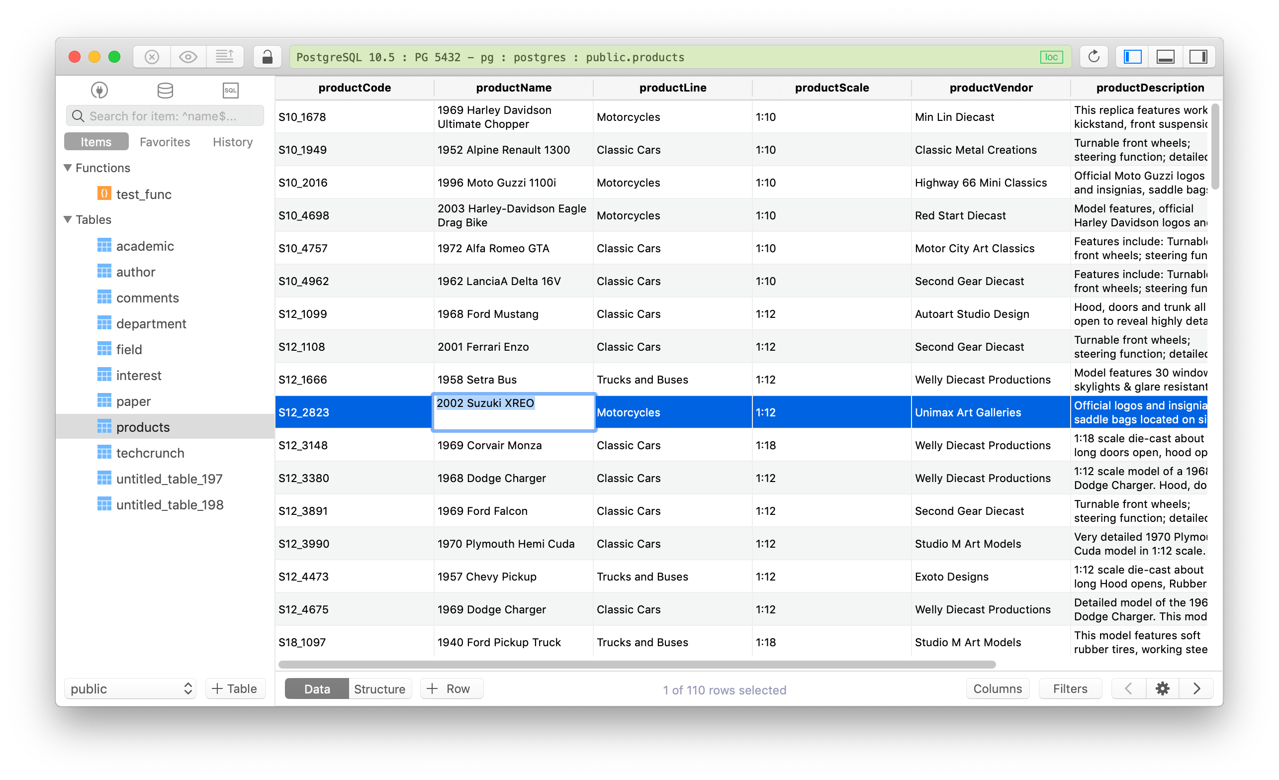Toggle the right panel layout view

point(1198,57)
